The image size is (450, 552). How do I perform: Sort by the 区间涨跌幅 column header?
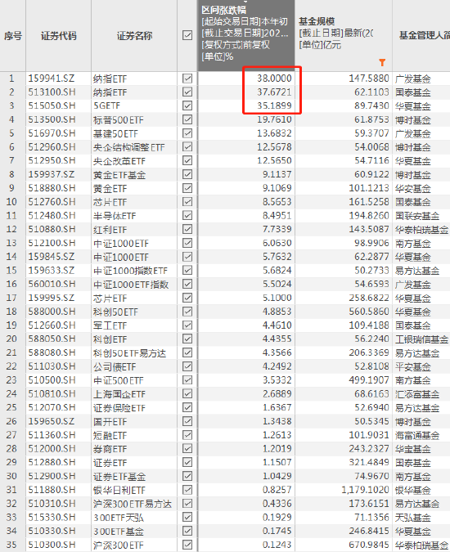pos(245,35)
